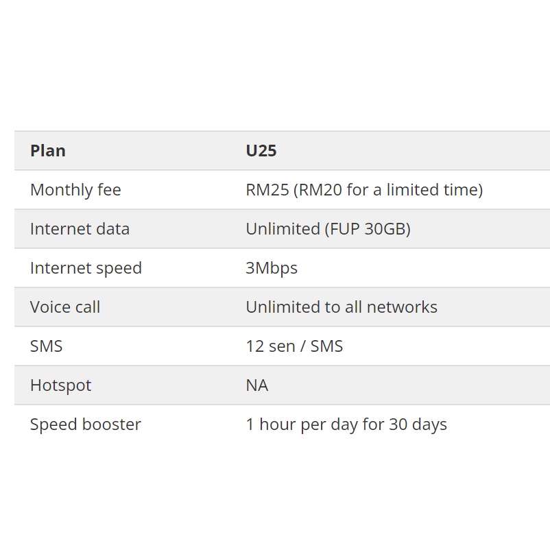Image resolution: width=550 pixels, height=550 pixels.
Task: Click the Internet speed row label
Action: pos(86,268)
